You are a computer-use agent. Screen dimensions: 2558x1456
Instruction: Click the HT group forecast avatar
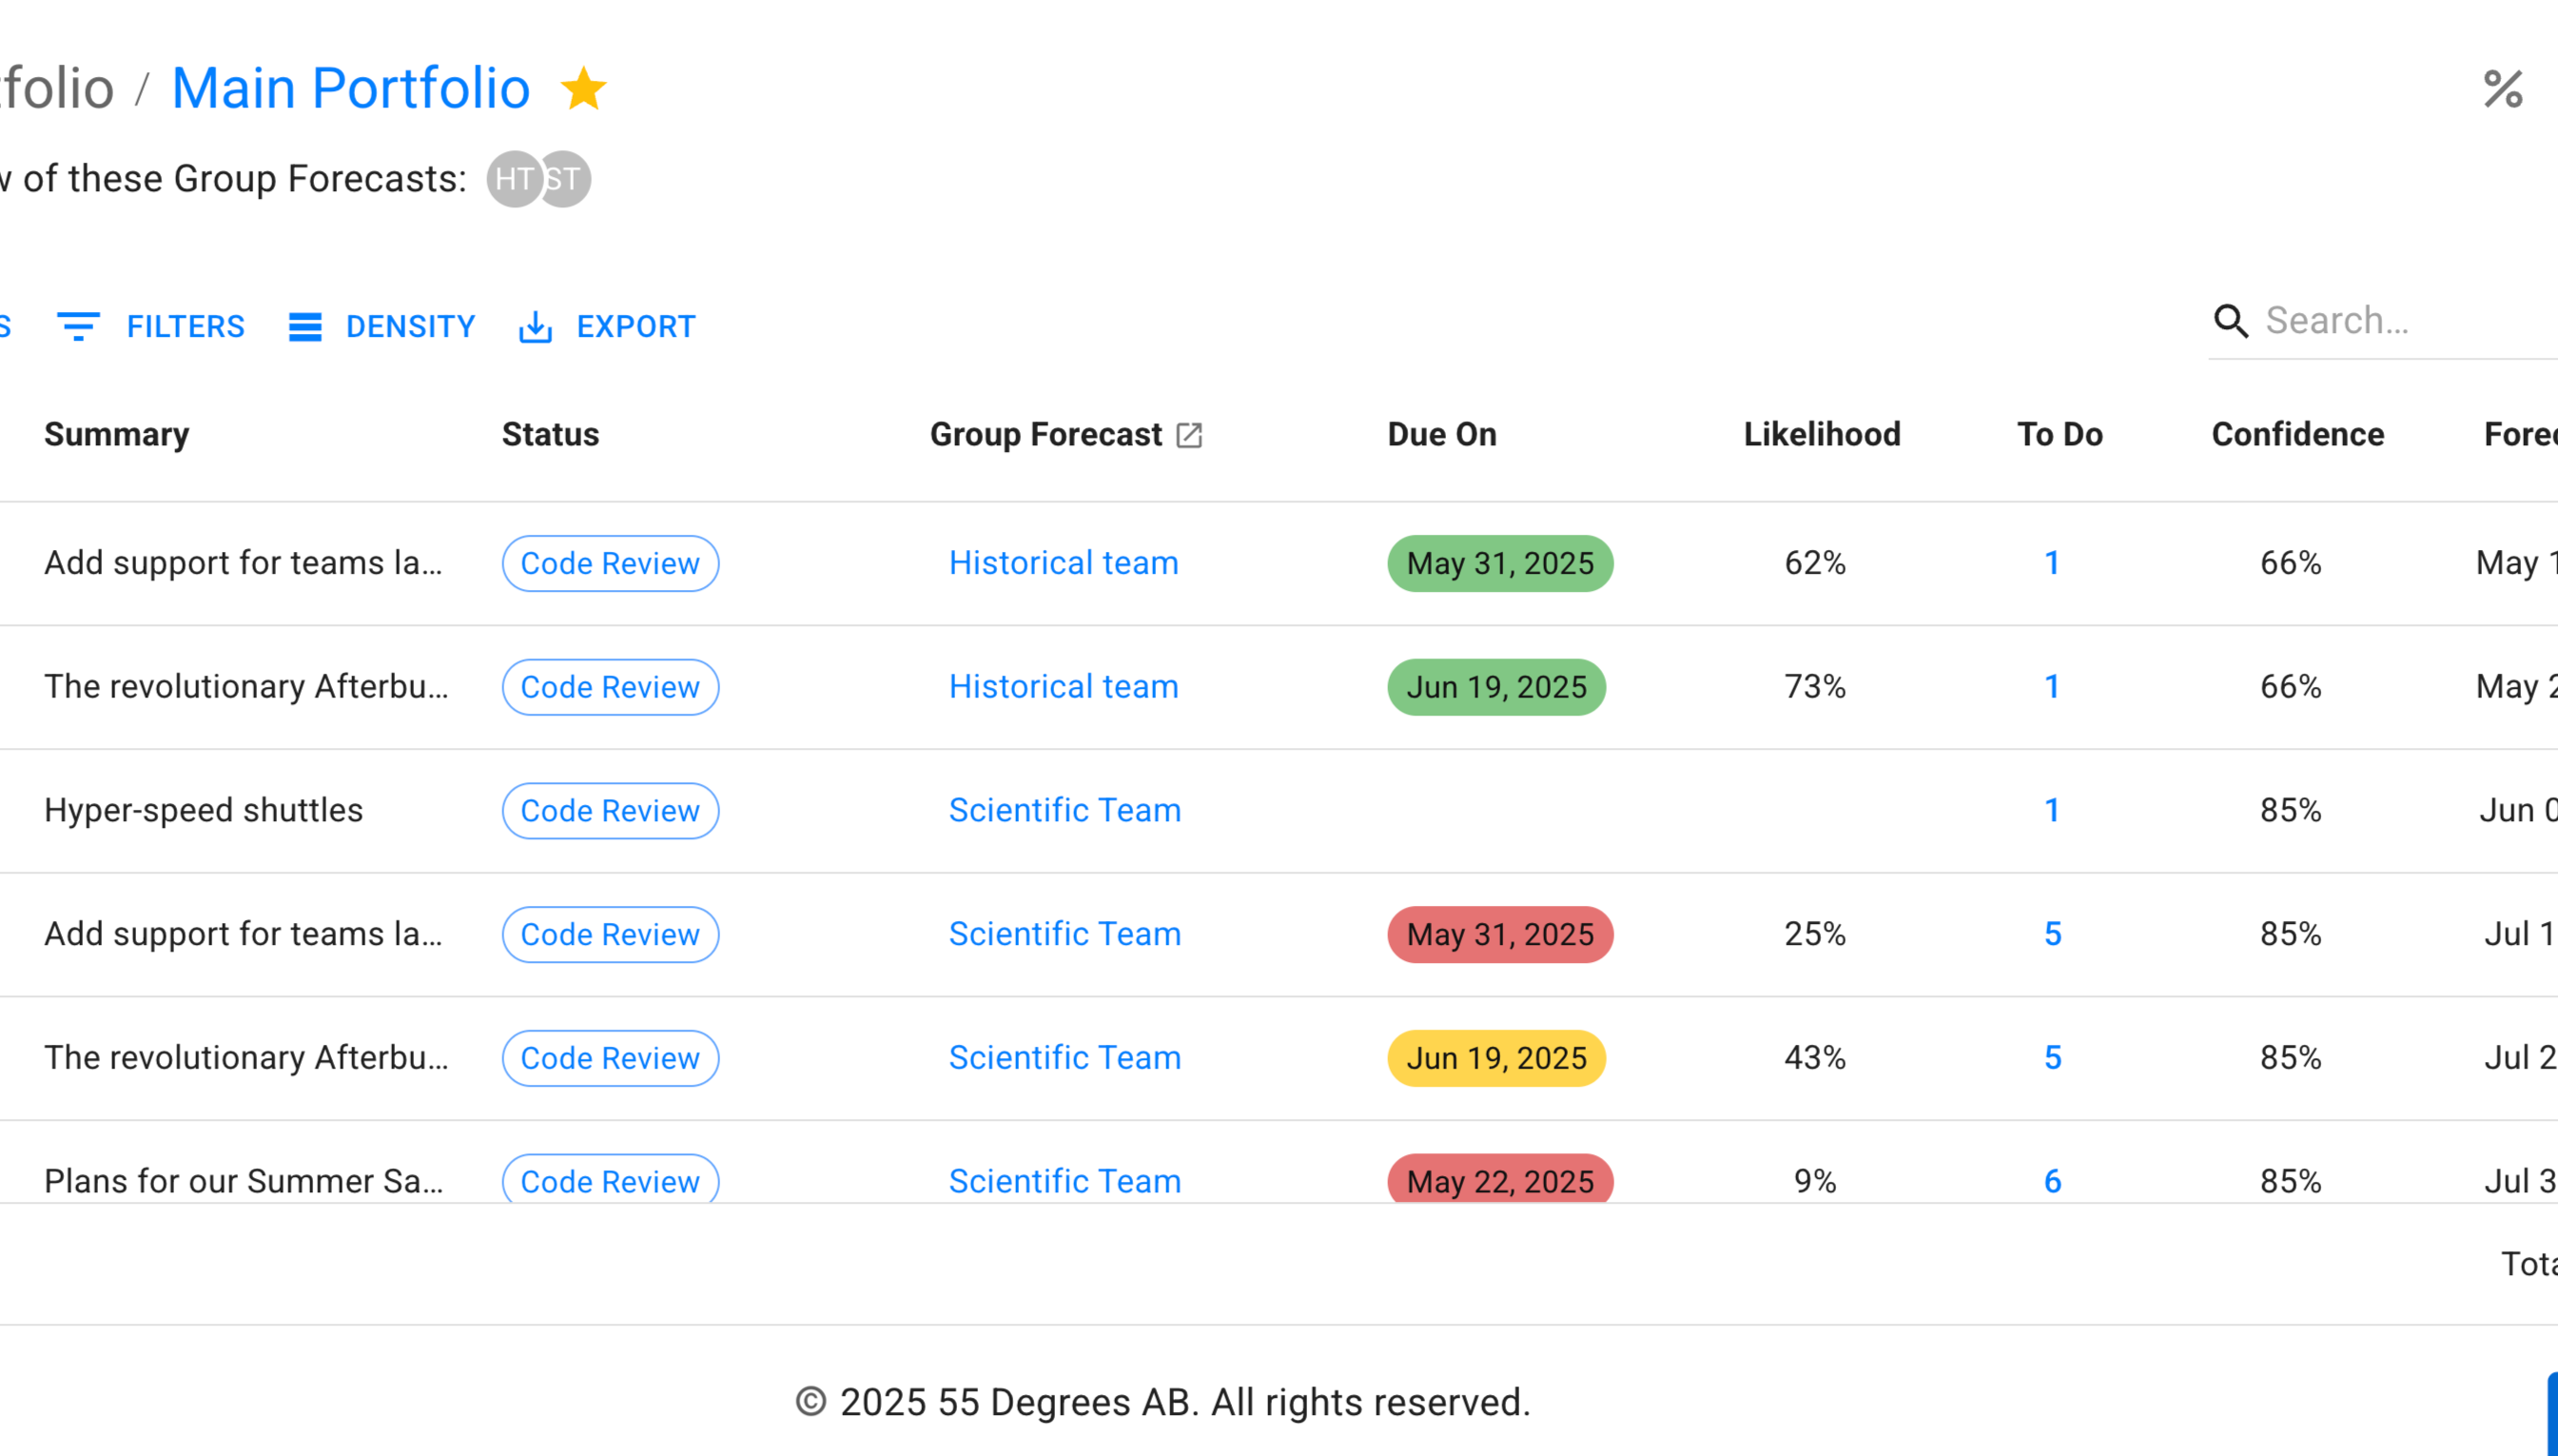point(513,179)
